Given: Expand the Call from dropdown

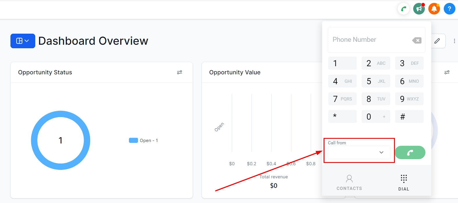Looking at the screenshot, I should pos(359,152).
